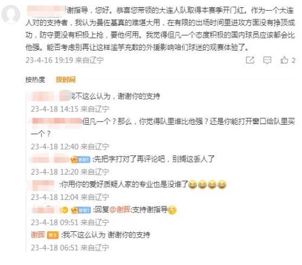
Task: Like the main comment with the thumbs-up icon
Action: pyautogui.click(x=284, y=60)
